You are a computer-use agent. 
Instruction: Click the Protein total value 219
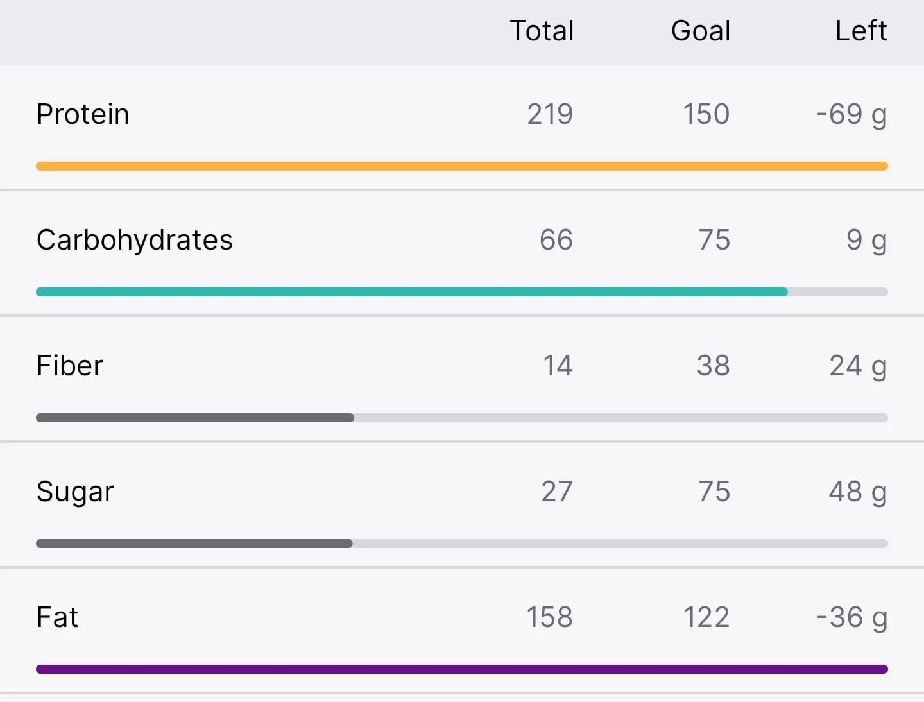[x=550, y=114]
